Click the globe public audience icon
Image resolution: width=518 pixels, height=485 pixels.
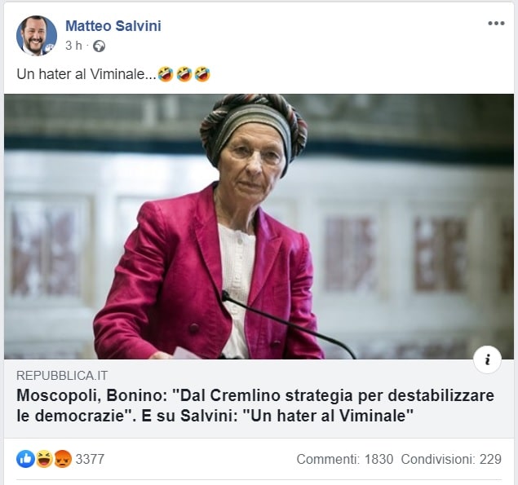click(100, 46)
